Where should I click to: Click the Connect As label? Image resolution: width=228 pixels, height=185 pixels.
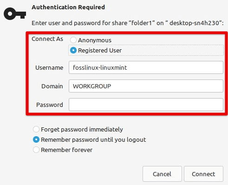tap(47, 39)
